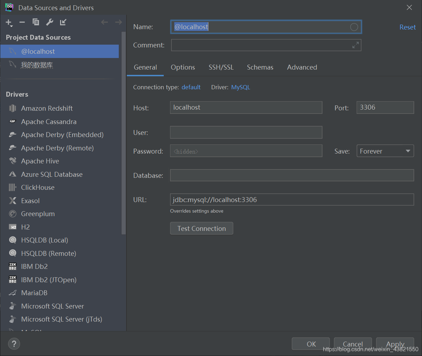
Task: Click into the Database field
Action: (x=292, y=175)
